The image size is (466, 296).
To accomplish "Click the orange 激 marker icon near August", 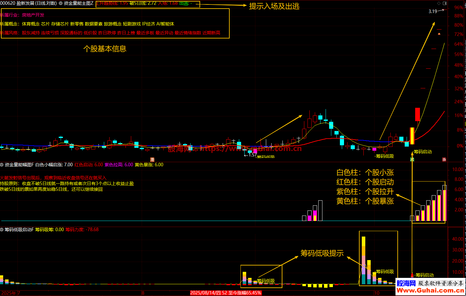I will point(152,160).
